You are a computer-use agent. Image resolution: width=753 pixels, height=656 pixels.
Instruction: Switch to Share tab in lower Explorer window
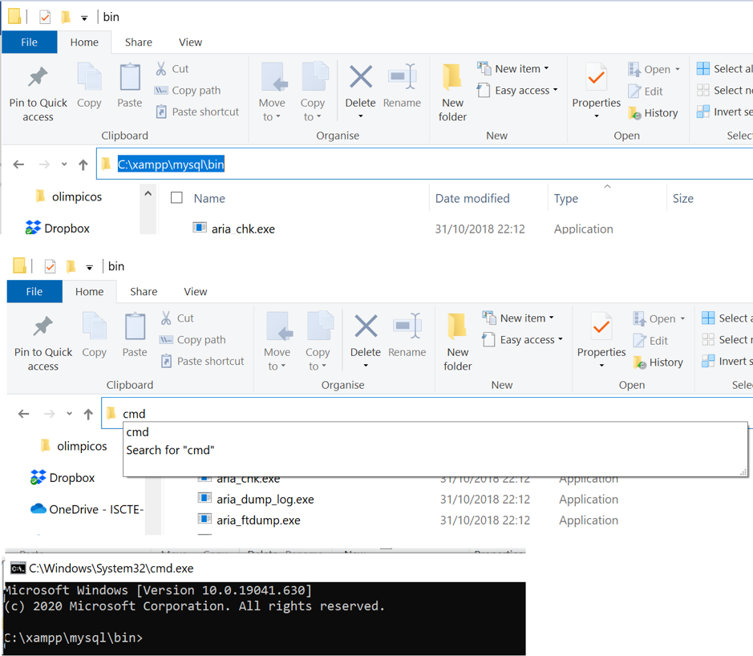point(144,292)
